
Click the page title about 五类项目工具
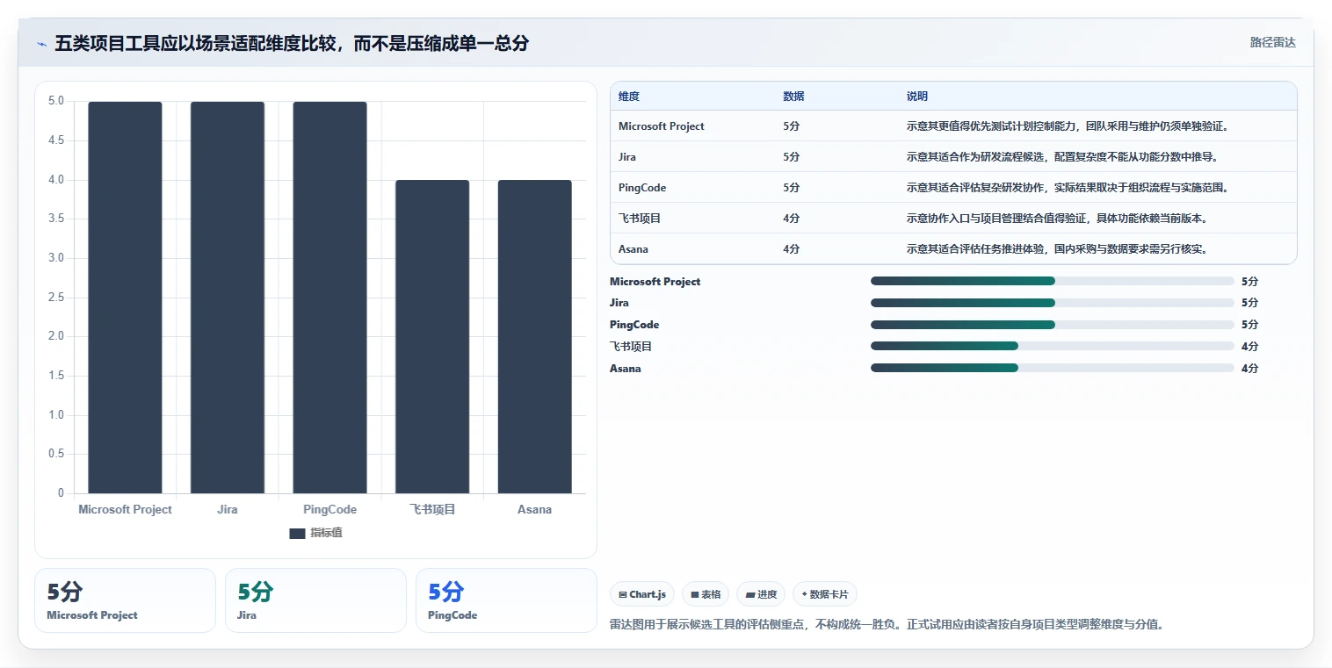pos(292,43)
